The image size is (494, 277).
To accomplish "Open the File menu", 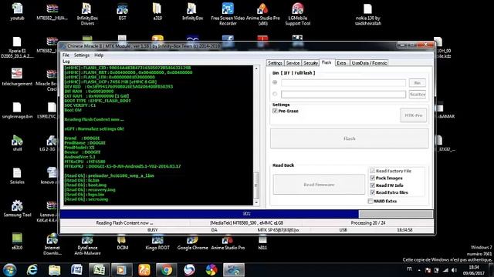I will pos(66,55).
